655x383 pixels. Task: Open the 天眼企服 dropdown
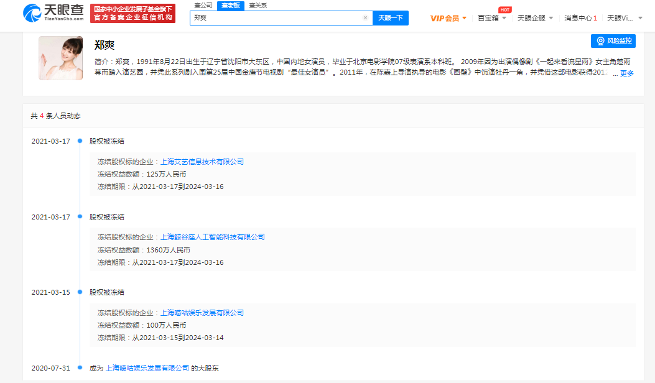pyautogui.click(x=535, y=18)
